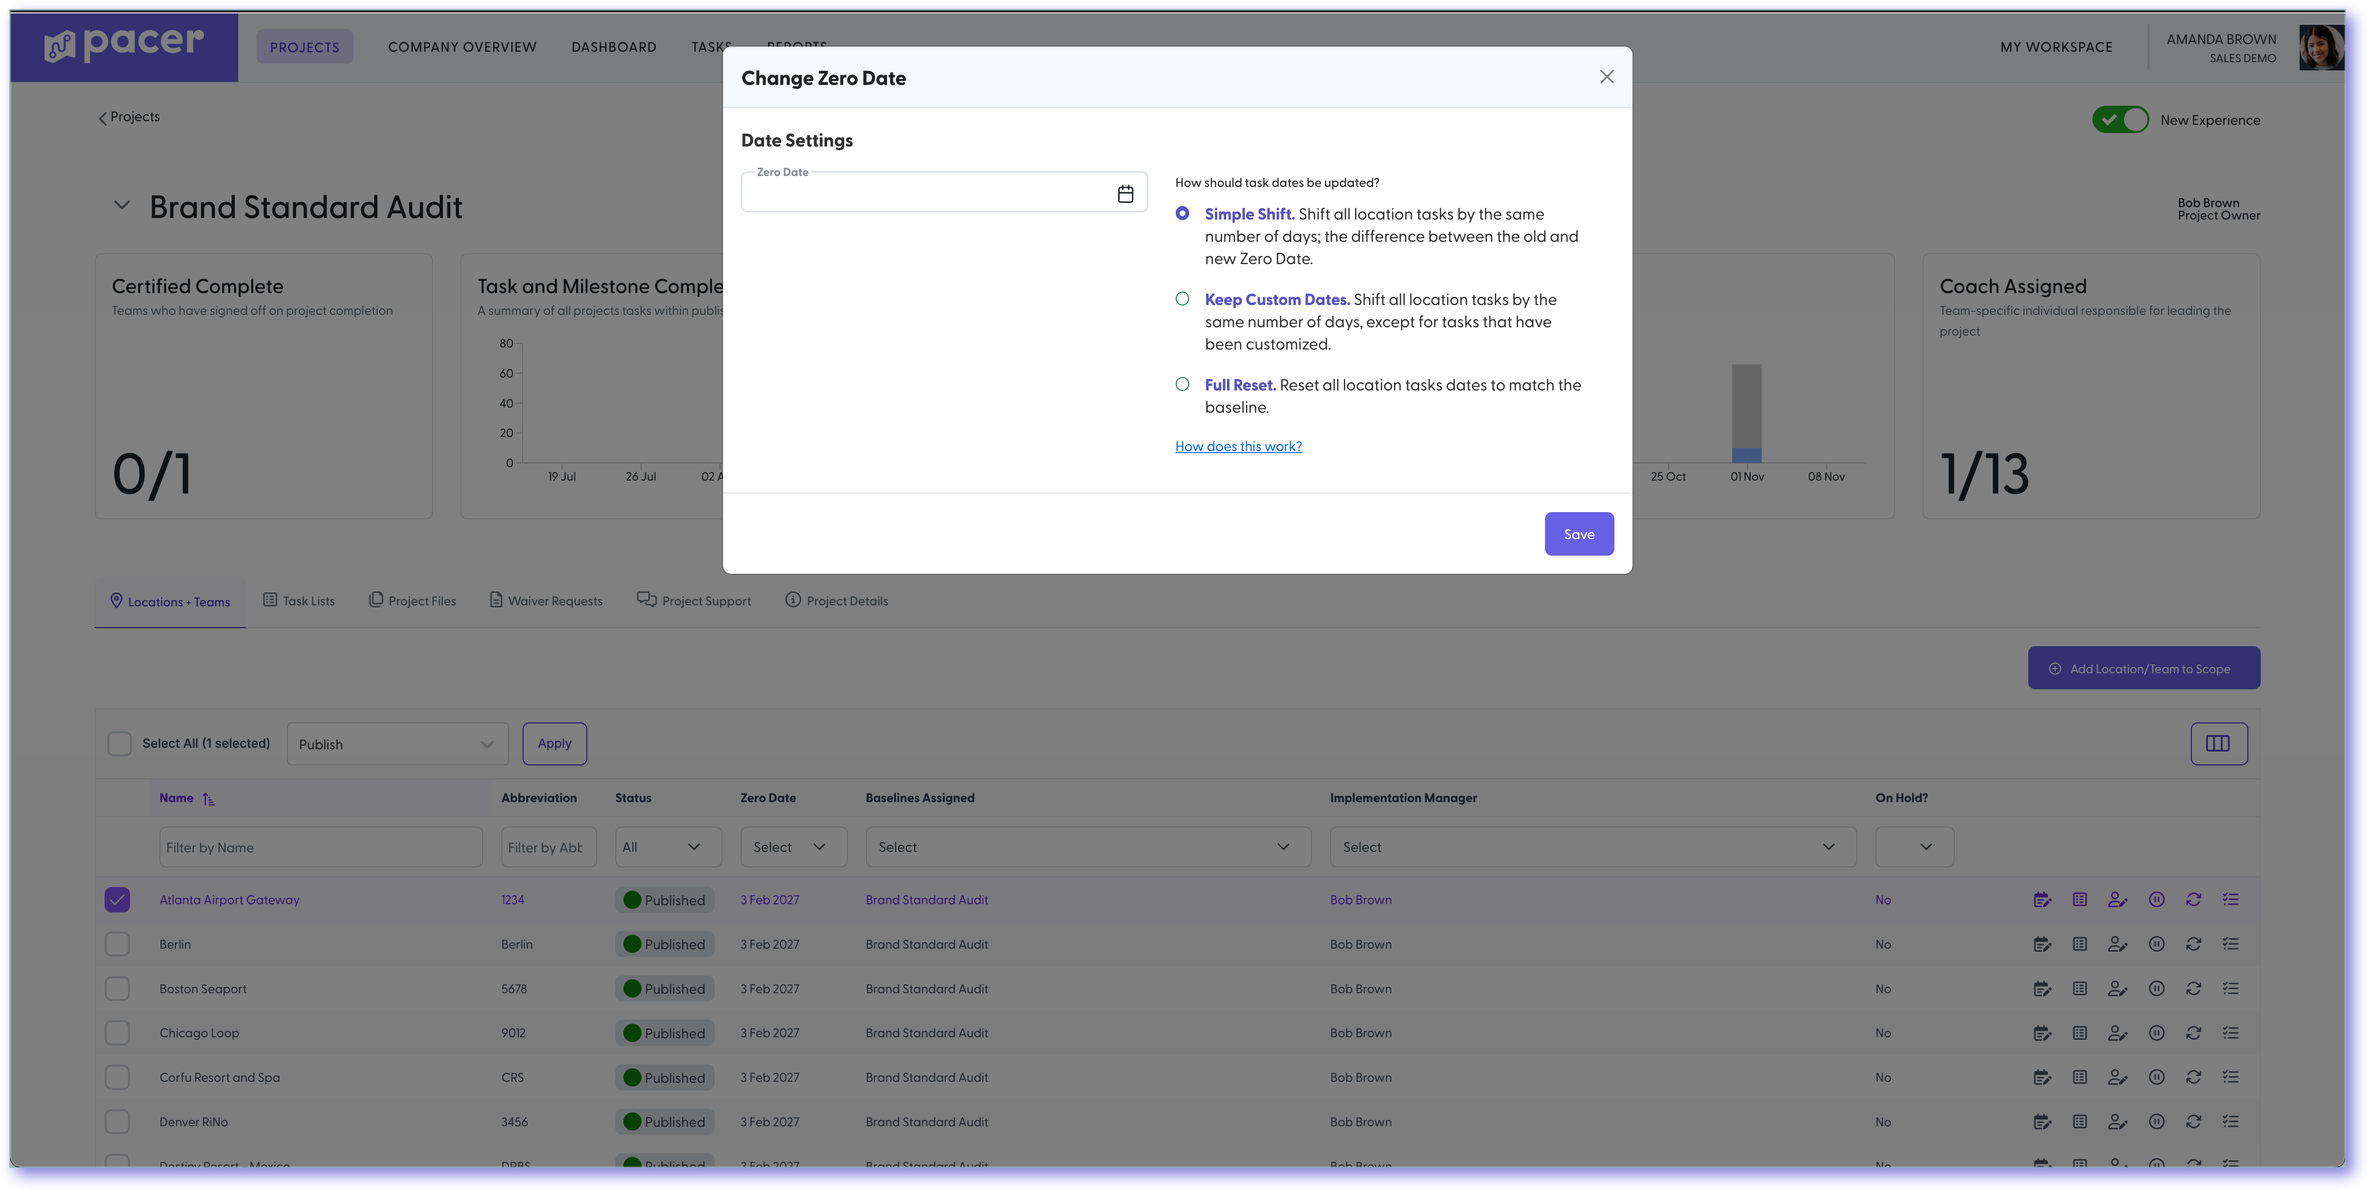This screenshot has width=2368, height=1190.
Task: Click the Apply button
Action: (554, 744)
